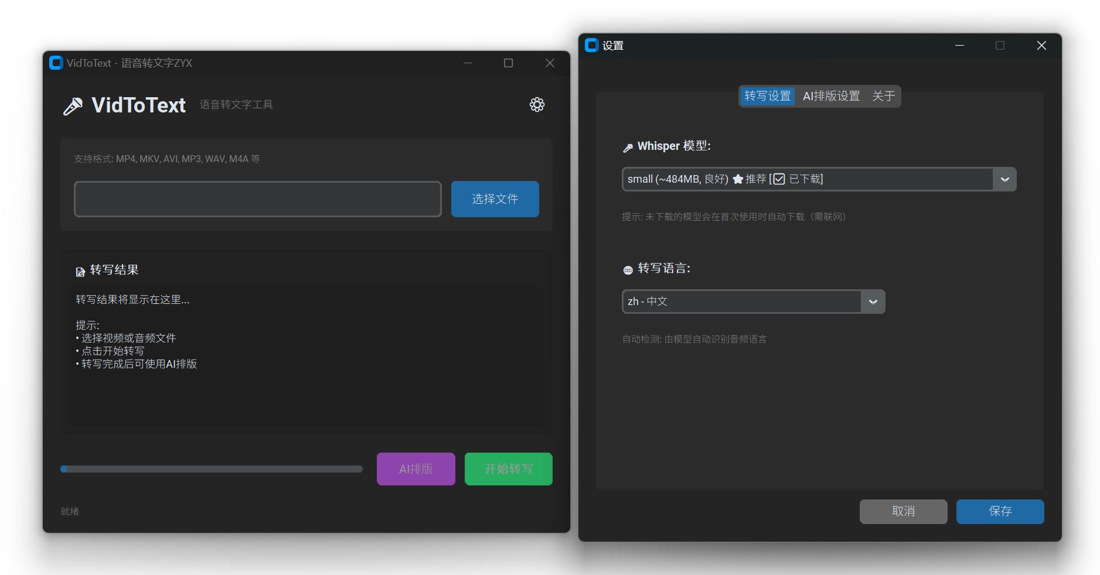Click the microphone logo beside VidToText
The height and width of the screenshot is (575, 1100).
tap(73, 106)
